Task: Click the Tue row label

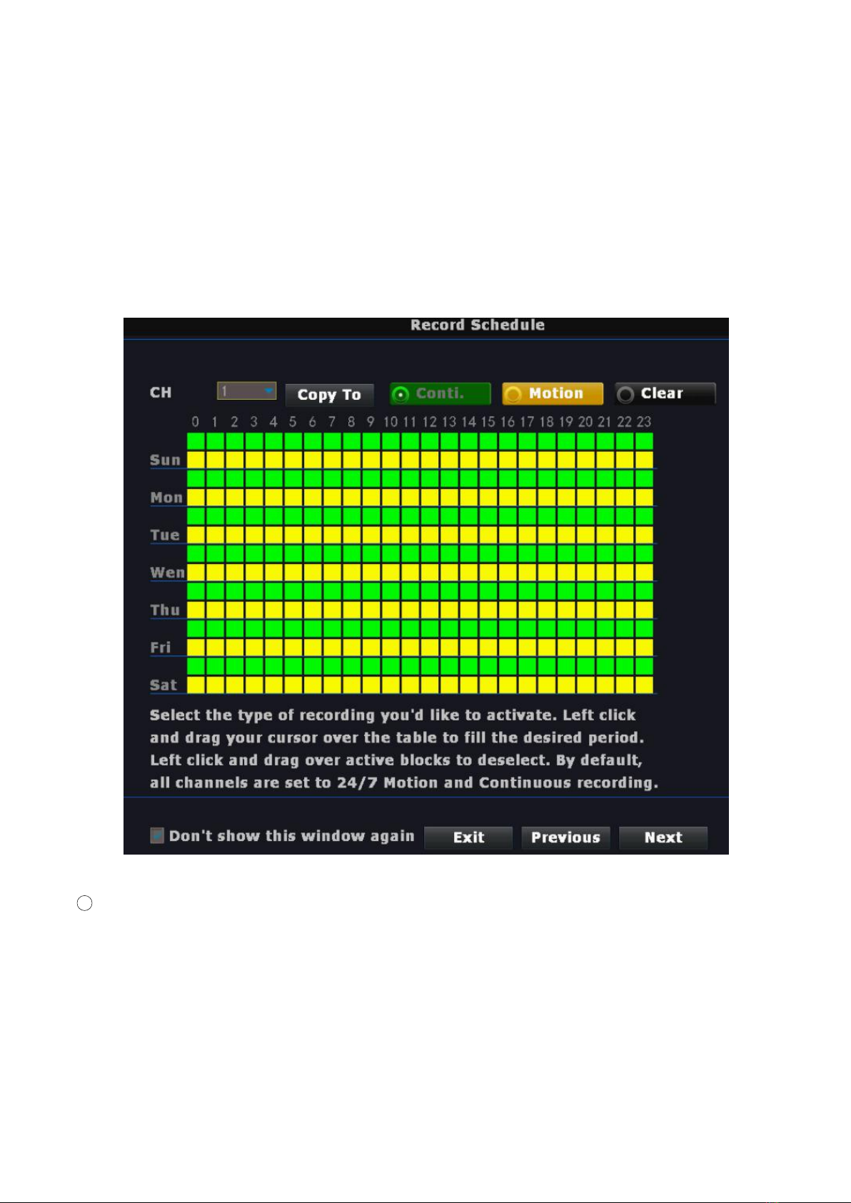Action: (x=165, y=535)
